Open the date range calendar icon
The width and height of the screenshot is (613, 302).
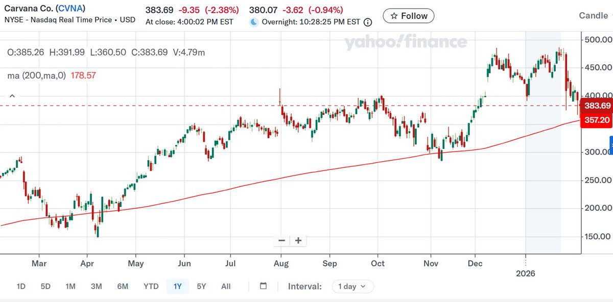coord(263,286)
